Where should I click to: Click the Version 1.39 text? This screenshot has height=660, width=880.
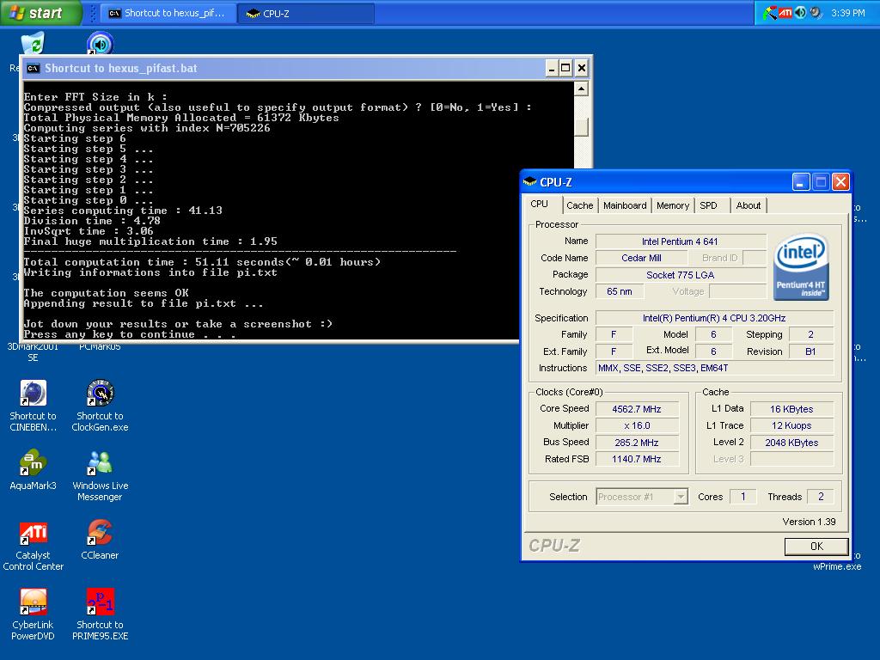click(809, 522)
